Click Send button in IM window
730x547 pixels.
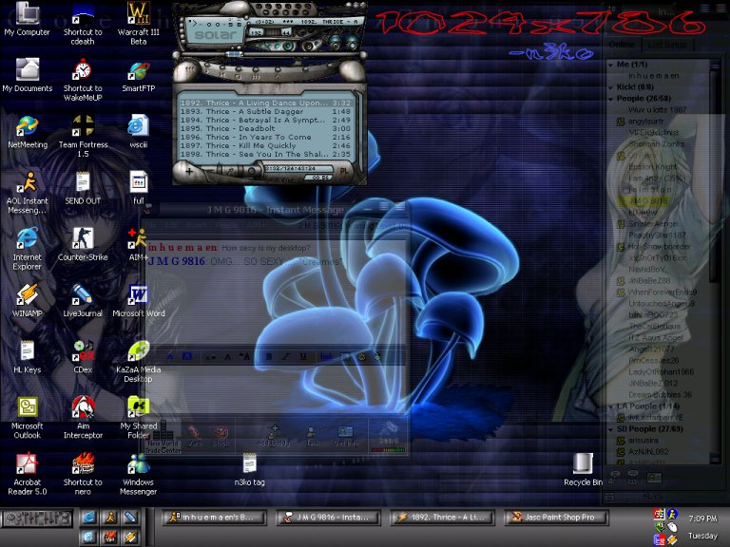(388, 436)
